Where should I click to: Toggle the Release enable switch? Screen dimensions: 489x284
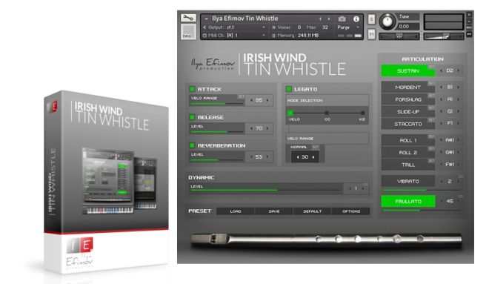[x=192, y=117]
